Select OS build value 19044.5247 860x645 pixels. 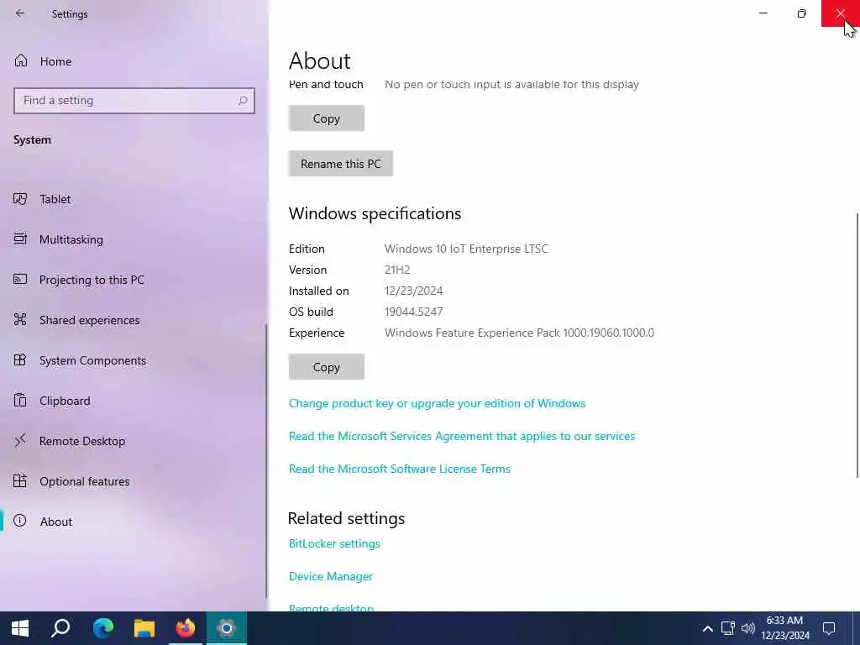click(x=413, y=312)
